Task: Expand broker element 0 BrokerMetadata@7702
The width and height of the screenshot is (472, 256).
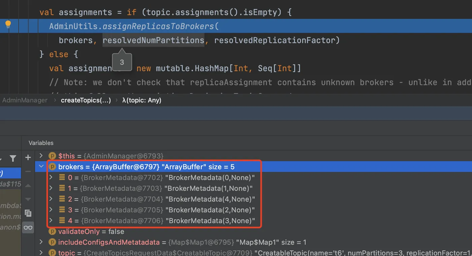Action: pos(51,177)
